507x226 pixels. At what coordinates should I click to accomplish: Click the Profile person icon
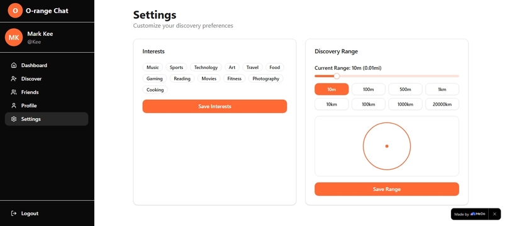14,105
